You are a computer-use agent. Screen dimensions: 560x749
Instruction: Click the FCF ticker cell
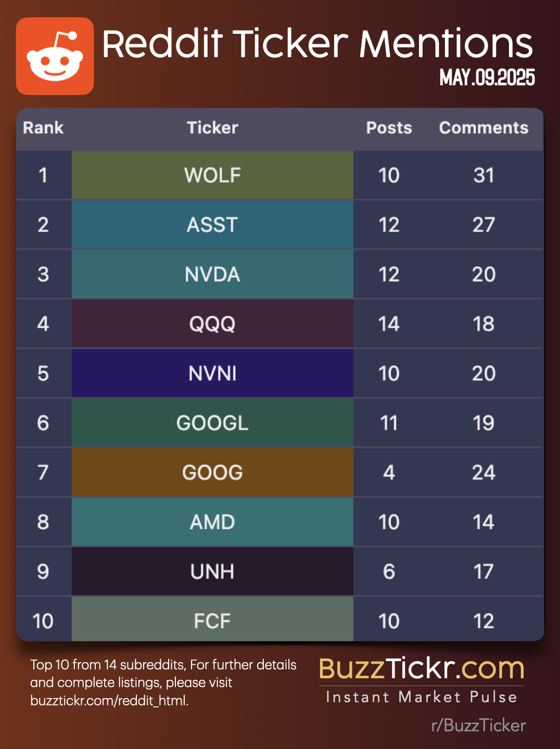coord(212,621)
